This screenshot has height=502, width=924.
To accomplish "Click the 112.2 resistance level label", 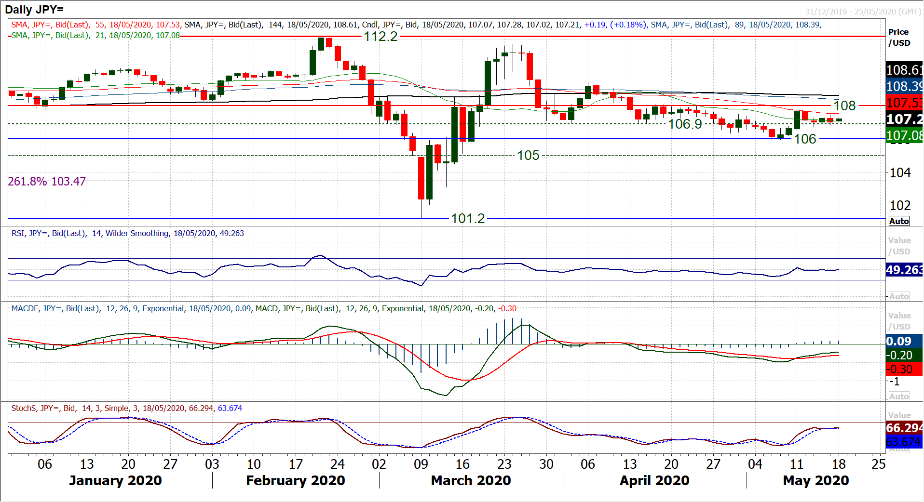I will point(380,37).
